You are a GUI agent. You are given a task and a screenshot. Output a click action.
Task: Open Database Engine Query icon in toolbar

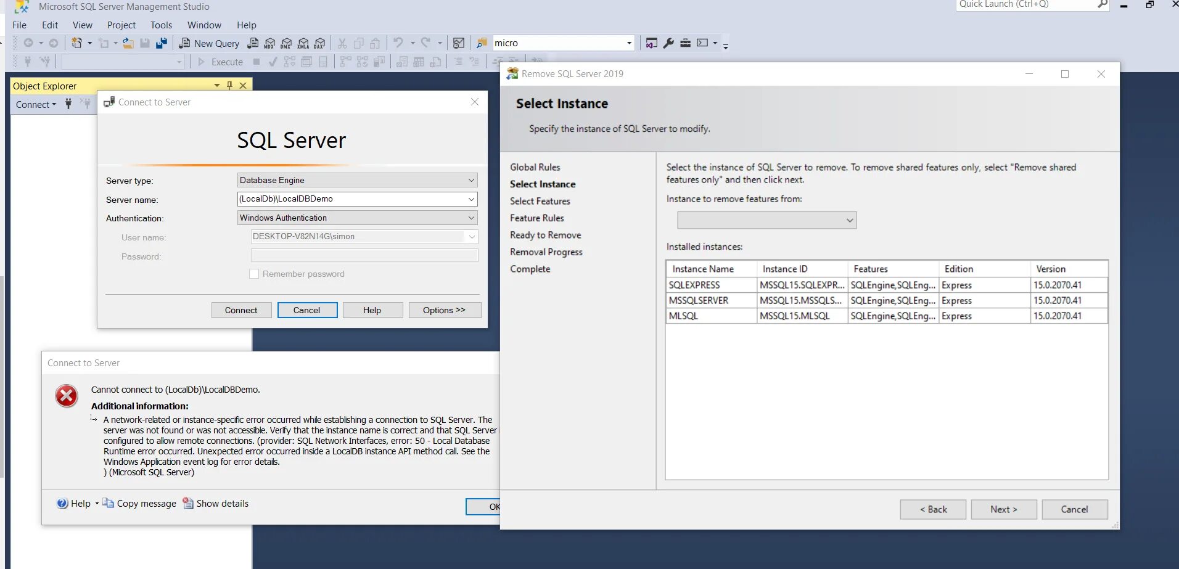(253, 43)
